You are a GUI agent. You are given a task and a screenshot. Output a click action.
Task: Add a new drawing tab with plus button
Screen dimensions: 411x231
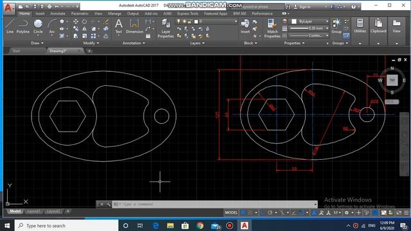[89, 51]
